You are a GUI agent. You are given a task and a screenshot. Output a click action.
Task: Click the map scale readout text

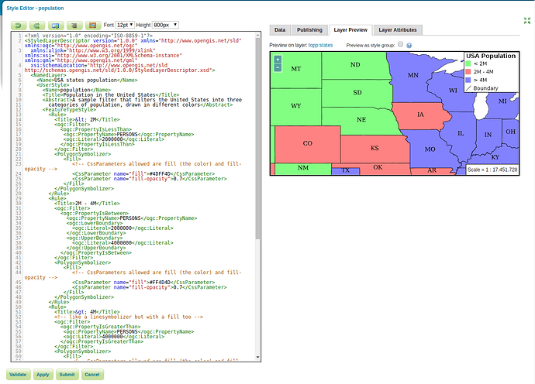point(492,170)
